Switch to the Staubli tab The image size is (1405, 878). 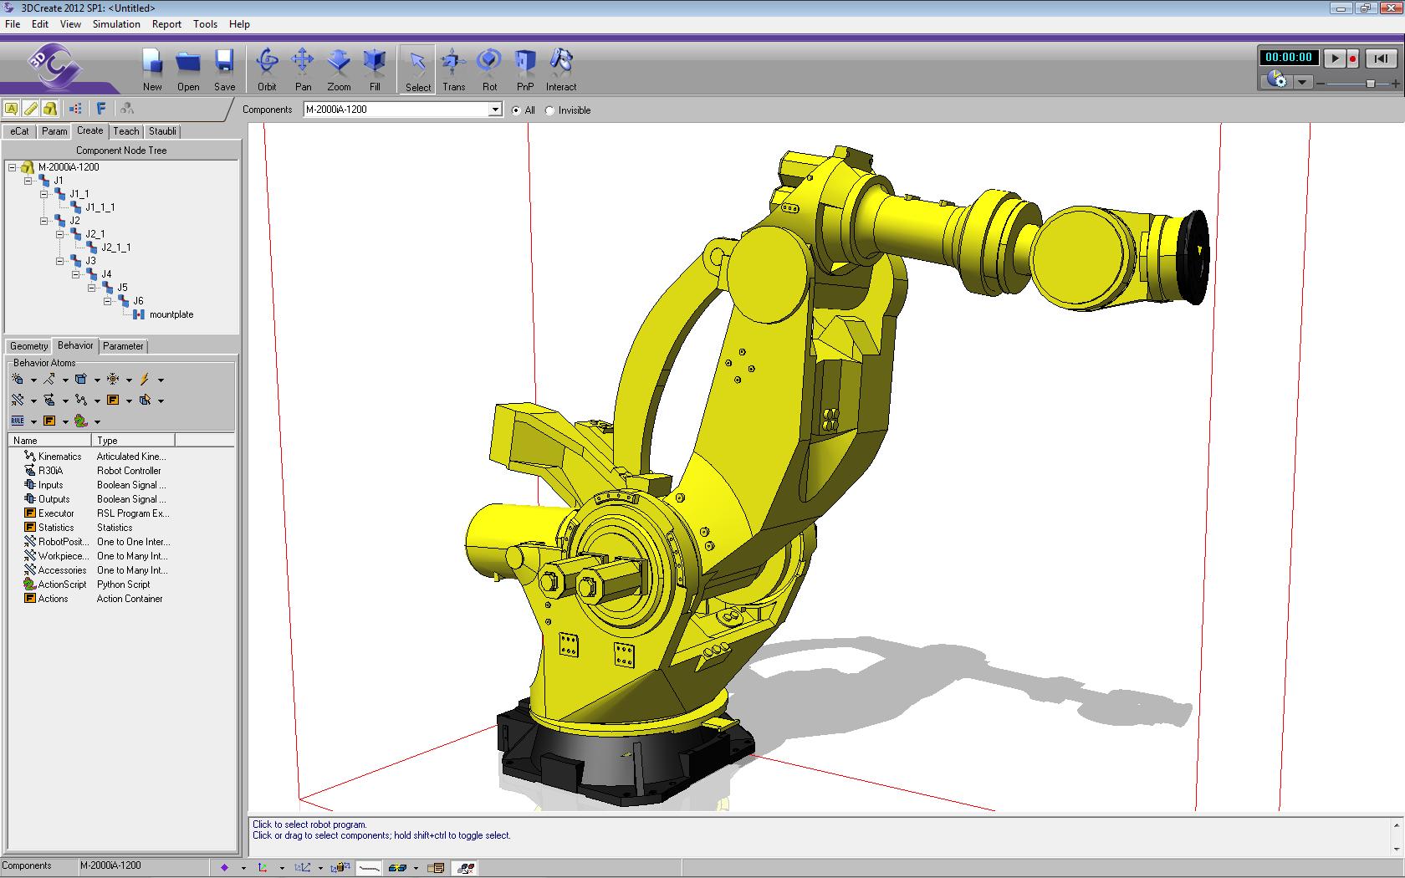point(162,131)
